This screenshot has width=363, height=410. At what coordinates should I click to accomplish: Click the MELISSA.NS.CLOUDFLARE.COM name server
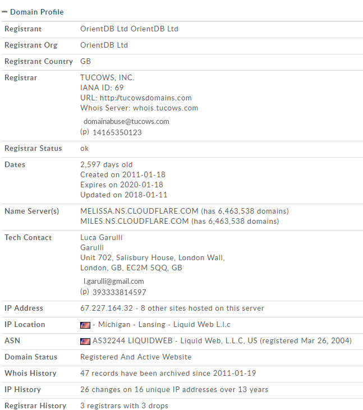click(x=139, y=211)
